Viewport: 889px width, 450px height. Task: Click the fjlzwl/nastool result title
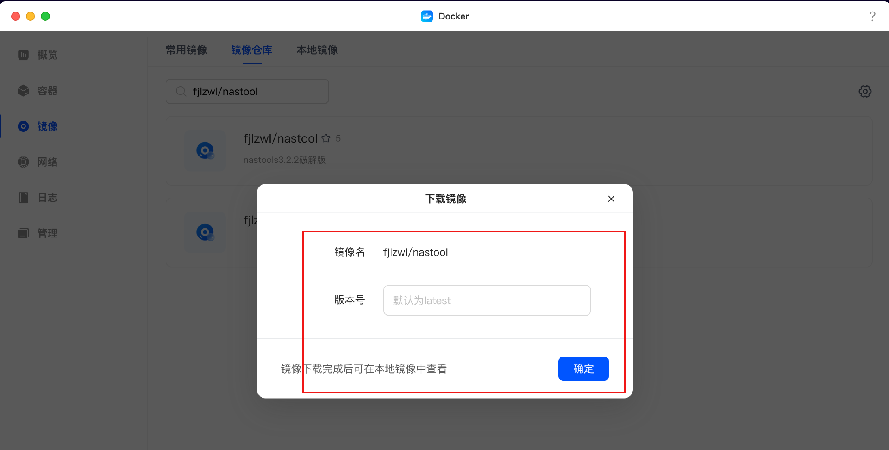pyautogui.click(x=280, y=138)
